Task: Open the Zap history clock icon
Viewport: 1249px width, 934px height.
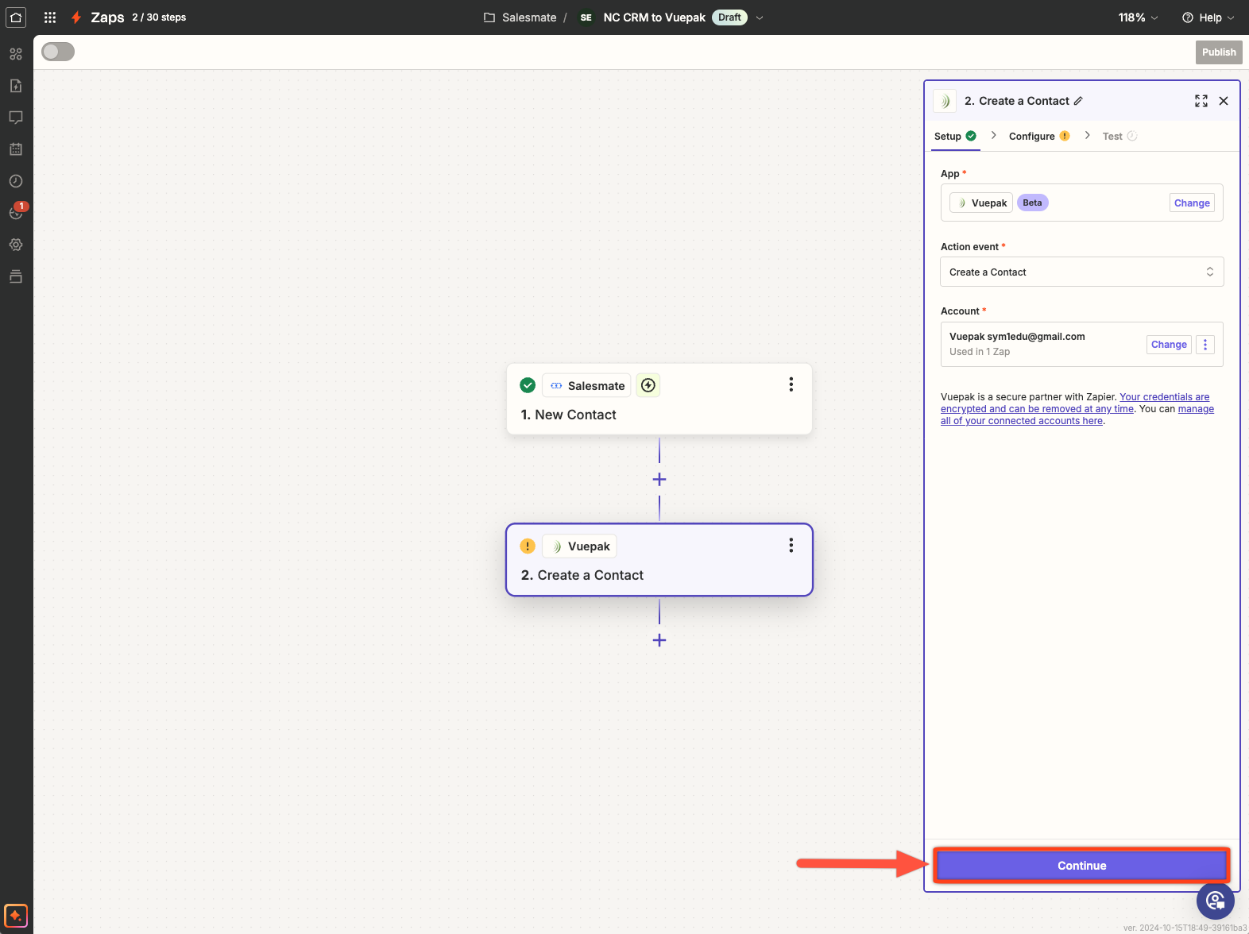Action: [16, 181]
